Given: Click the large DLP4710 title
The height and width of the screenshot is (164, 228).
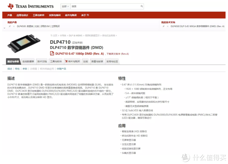Looking at the screenshot, I should [x=60, y=42].
